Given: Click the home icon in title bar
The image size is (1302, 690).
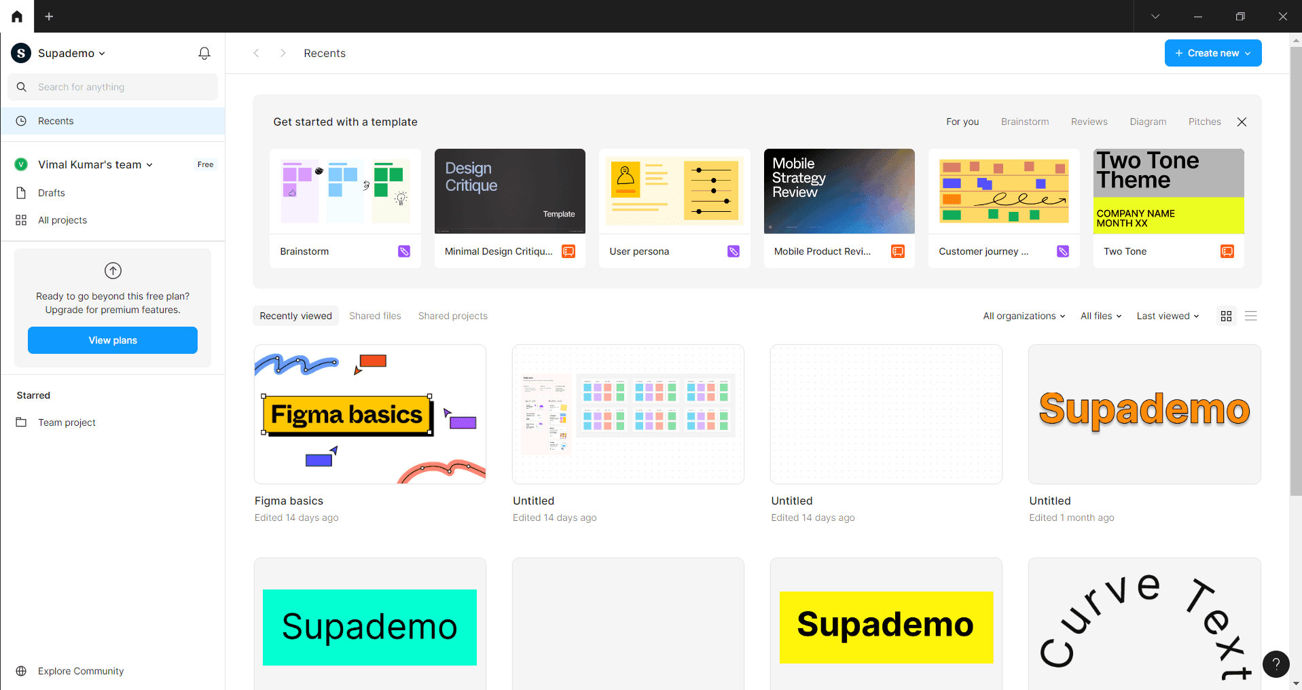Looking at the screenshot, I should 17,16.
